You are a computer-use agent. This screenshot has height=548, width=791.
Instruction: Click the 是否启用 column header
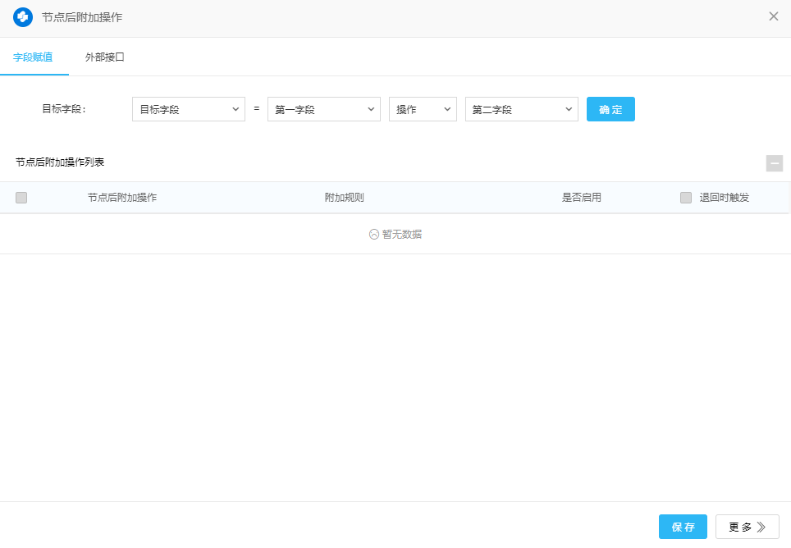point(582,198)
